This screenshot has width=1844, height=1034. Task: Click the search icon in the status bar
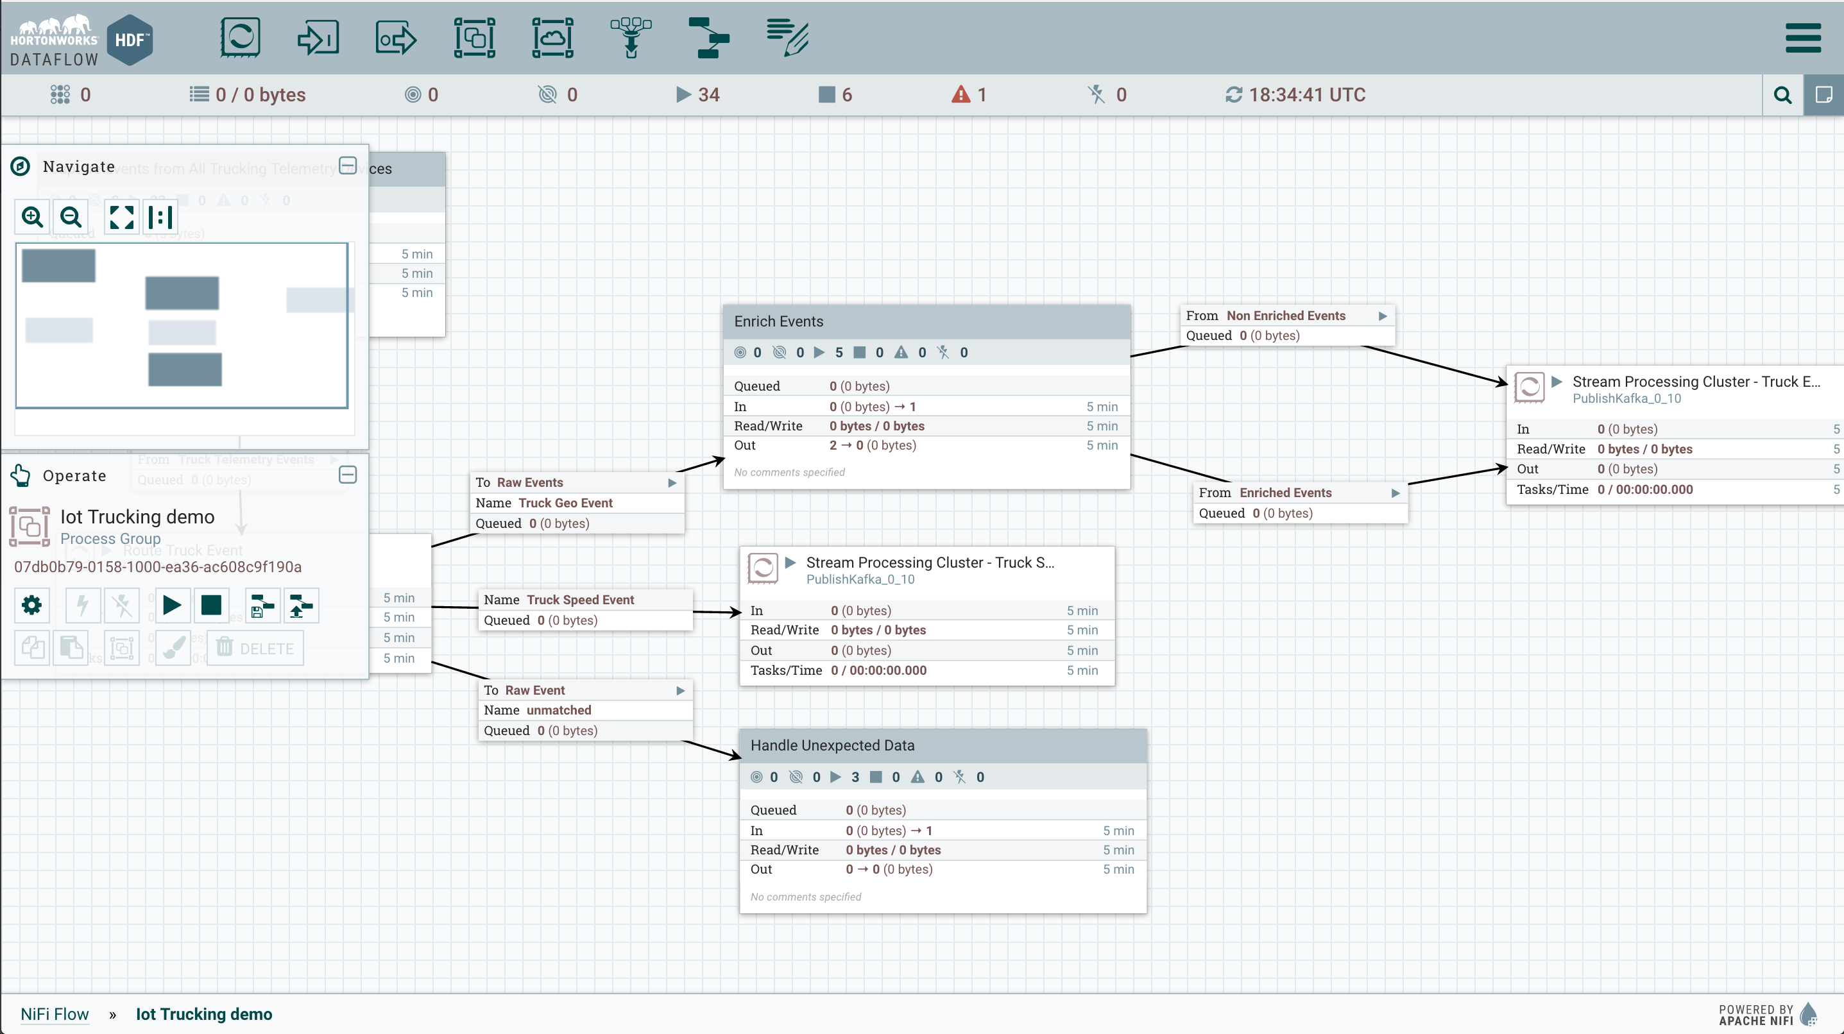[x=1782, y=94]
